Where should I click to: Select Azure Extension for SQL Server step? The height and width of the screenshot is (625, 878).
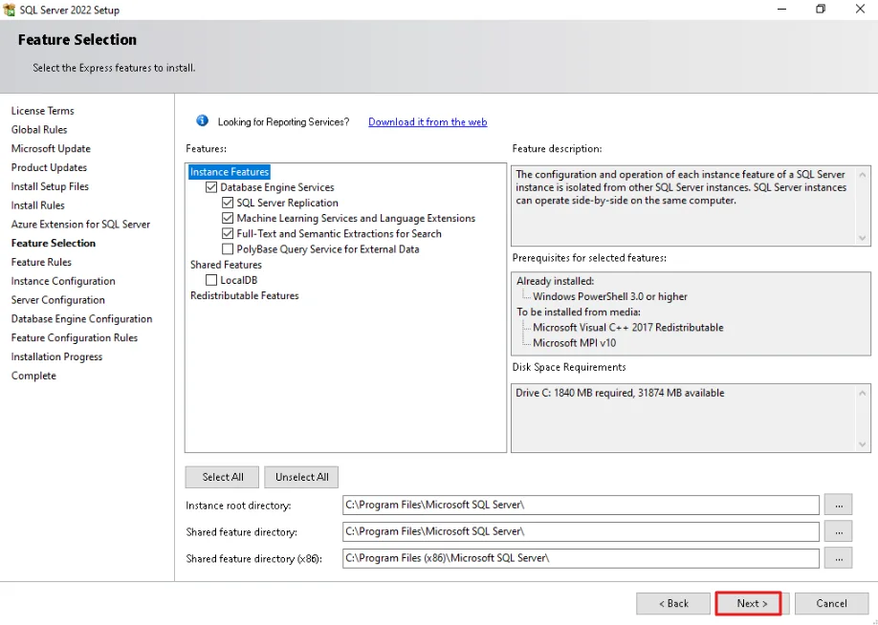click(80, 225)
